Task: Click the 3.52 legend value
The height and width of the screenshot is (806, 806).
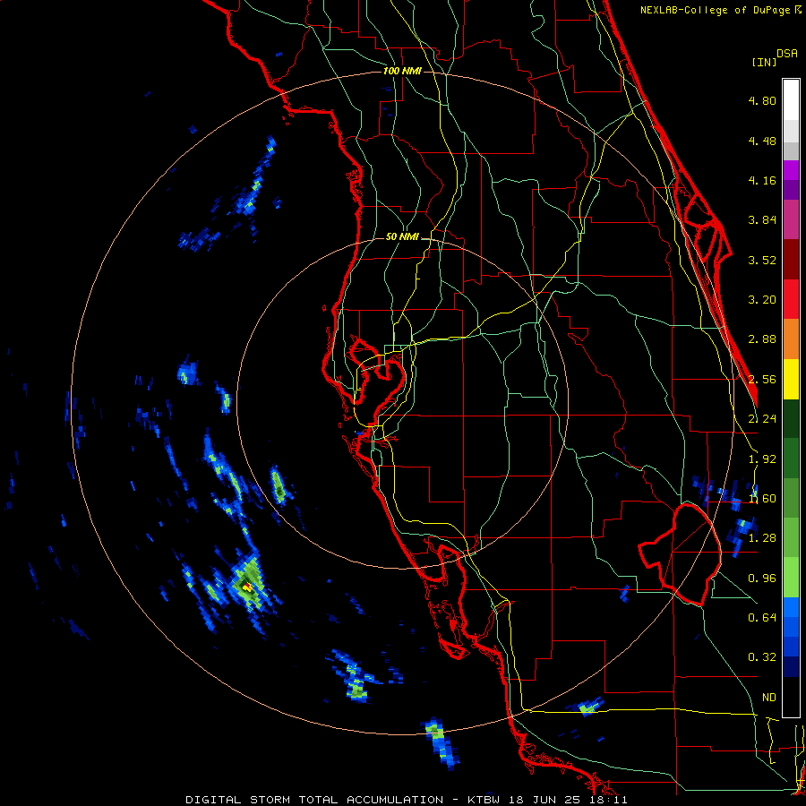Action: pos(762,260)
